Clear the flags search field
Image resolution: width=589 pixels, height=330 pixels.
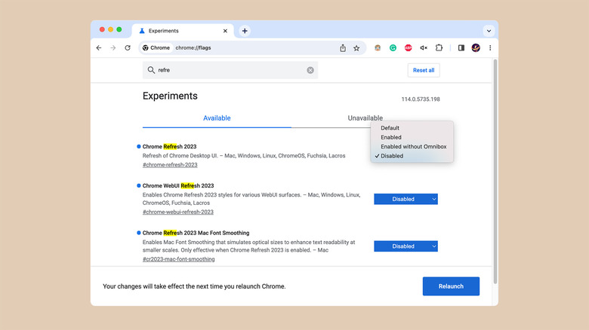(x=310, y=70)
